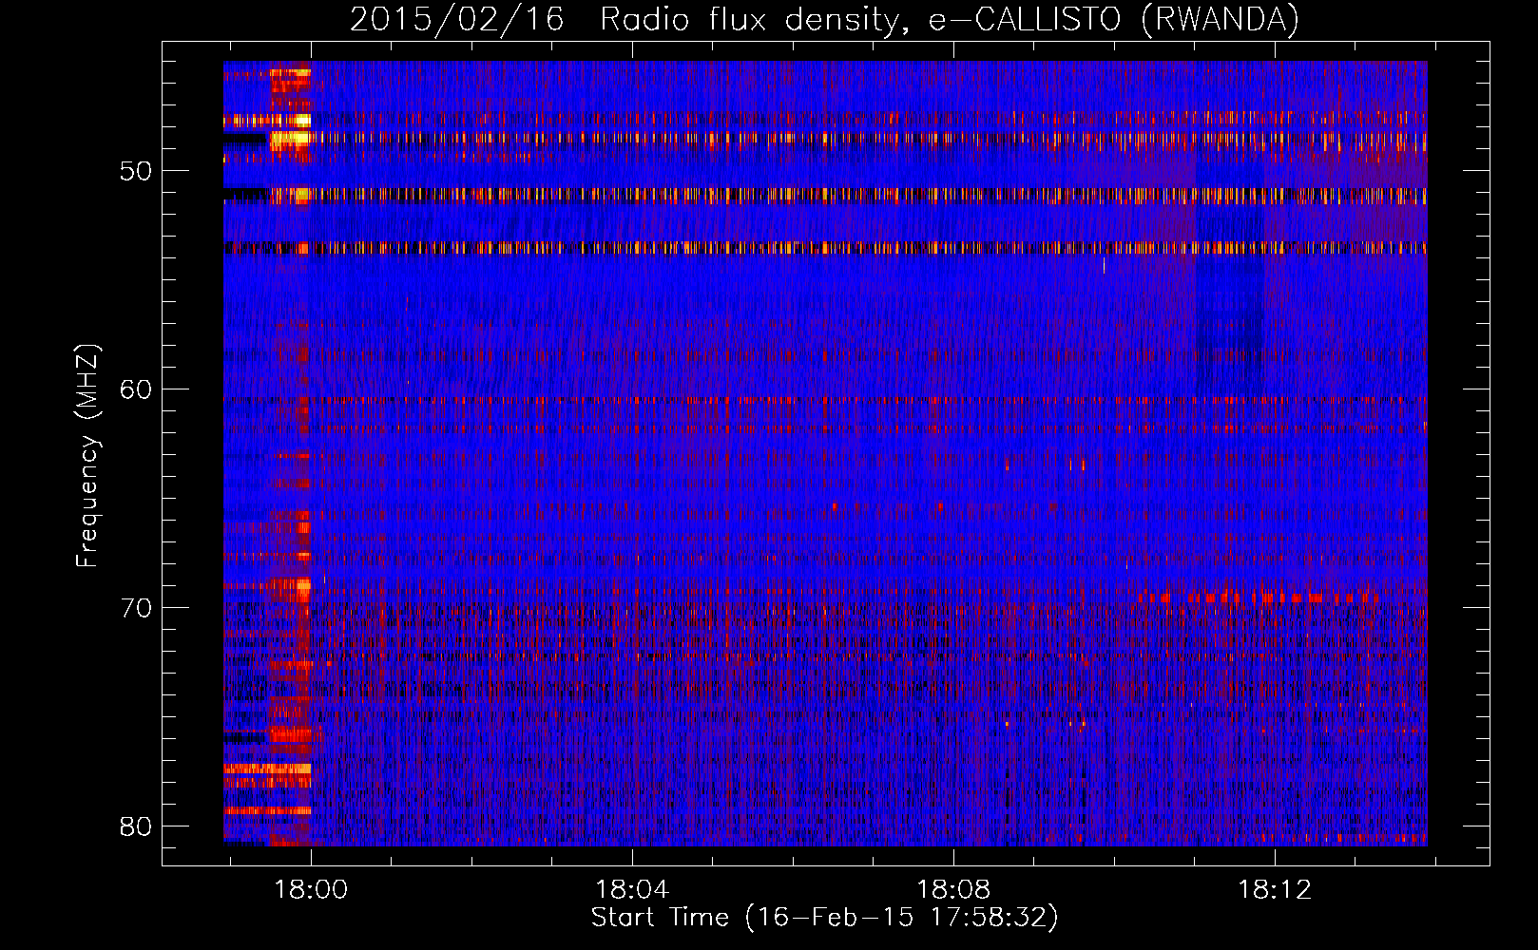
Task: Click the red band at 76 MHz before 18:00
Action: (290, 734)
